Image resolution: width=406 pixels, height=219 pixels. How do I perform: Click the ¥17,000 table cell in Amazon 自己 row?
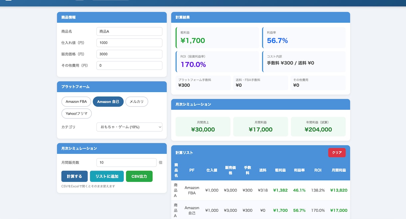tap(339, 210)
